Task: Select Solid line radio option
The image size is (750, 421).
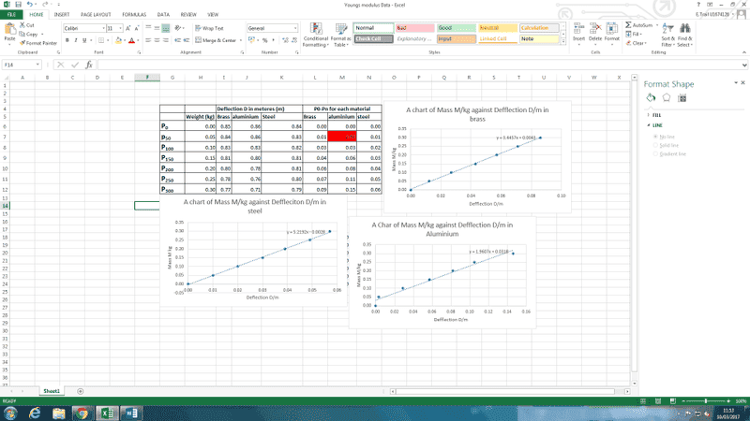Action: (655, 145)
